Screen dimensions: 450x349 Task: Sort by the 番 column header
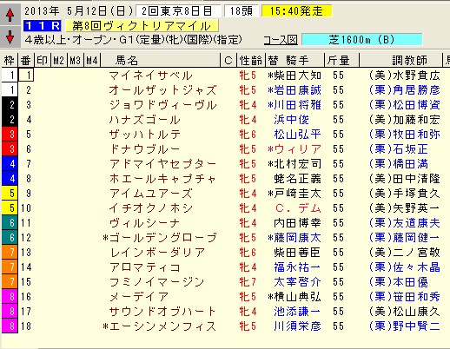click(x=26, y=60)
